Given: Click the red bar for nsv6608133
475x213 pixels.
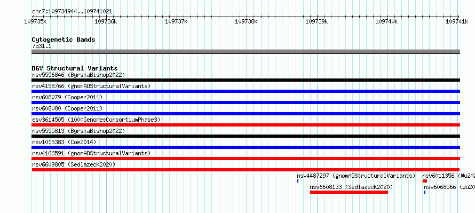Looking at the screenshot, I should pos(349,192).
